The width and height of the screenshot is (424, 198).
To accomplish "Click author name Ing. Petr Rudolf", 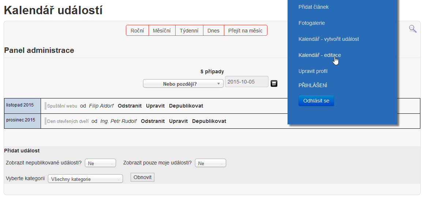I will [119, 121].
